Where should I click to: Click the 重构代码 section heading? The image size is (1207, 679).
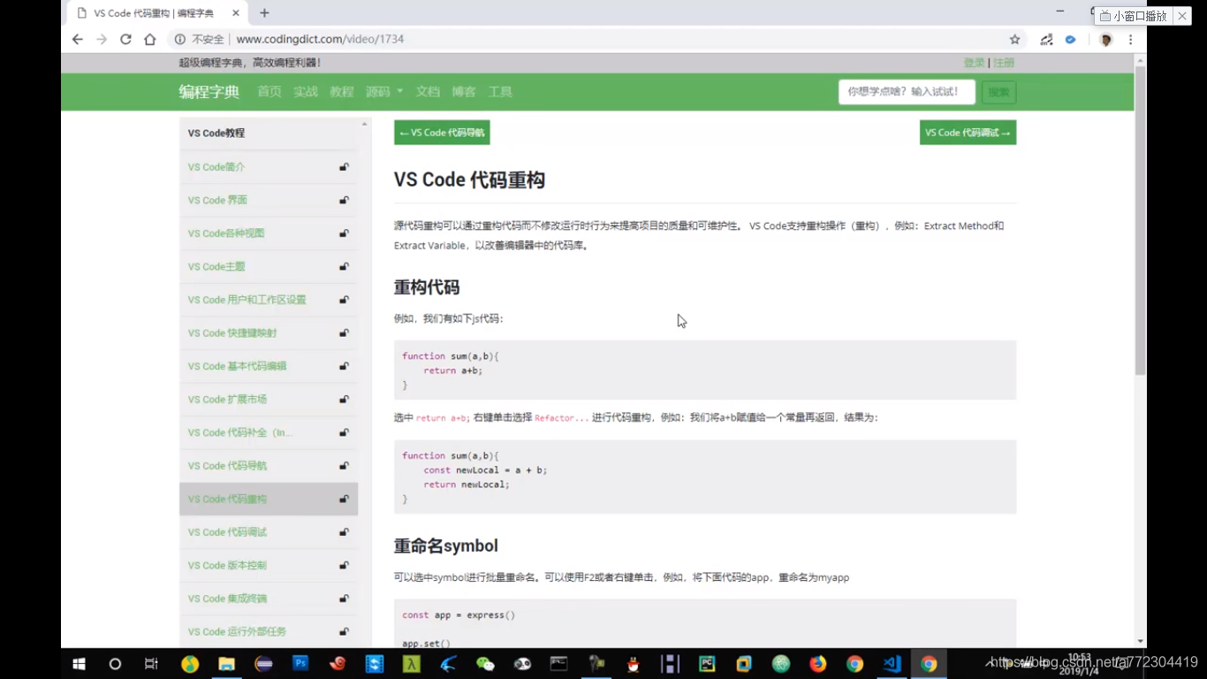[427, 287]
